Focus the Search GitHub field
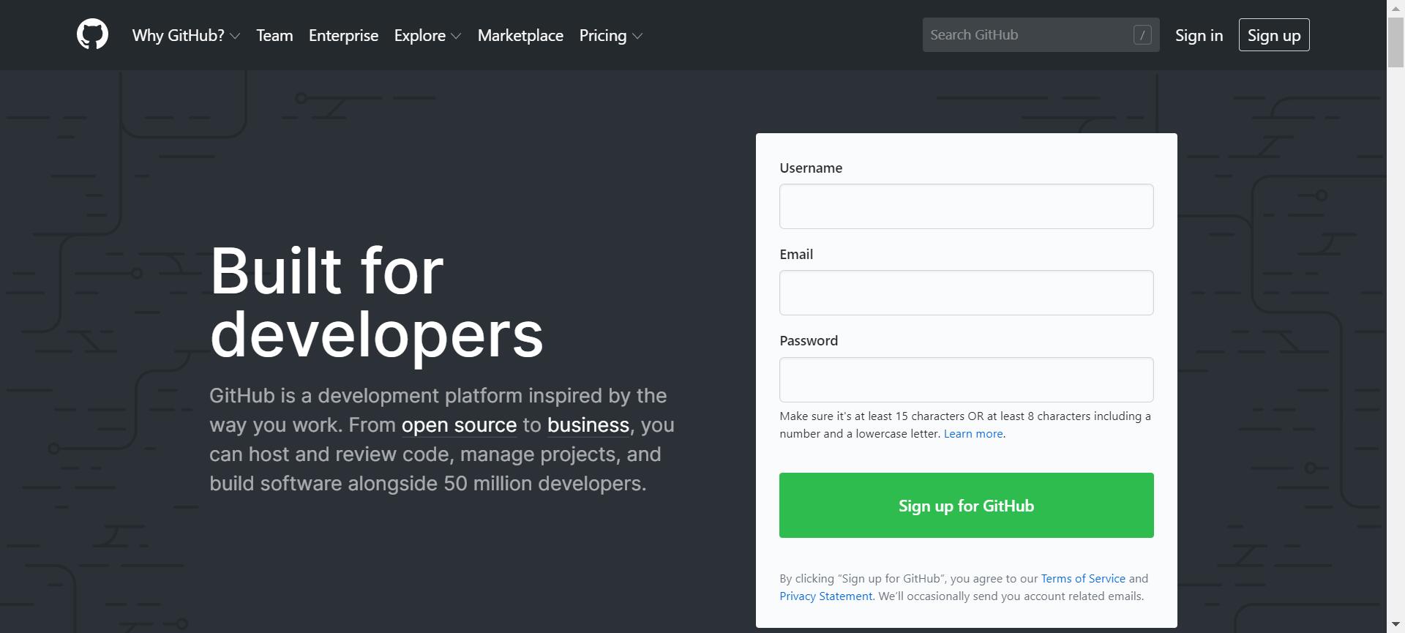1405x633 pixels. 1041,34
